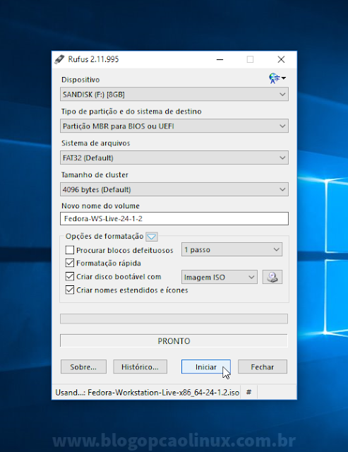Click the Sistema de arquivos label
Screen dimensions: 348x452
coord(95,143)
